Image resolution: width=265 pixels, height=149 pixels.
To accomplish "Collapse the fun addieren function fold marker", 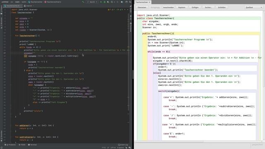I will [x=11, y=125].
